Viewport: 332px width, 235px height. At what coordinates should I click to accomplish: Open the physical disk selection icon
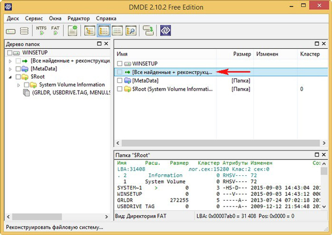pyautogui.click(x=11, y=31)
